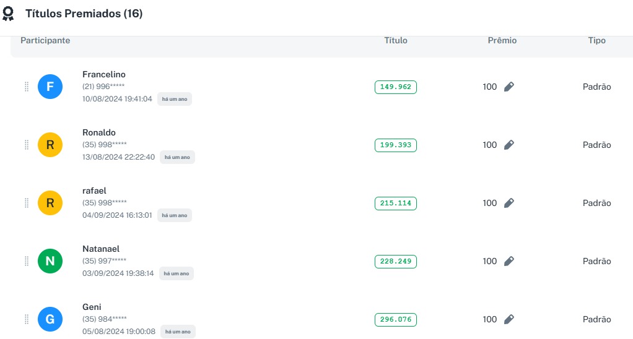Click edit pencil in Geni's row
Screen dimensions: 633x339
coord(509,319)
